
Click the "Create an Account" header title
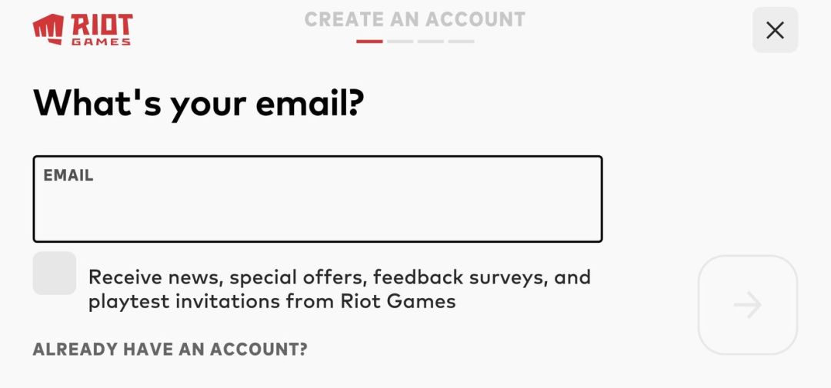point(415,19)
